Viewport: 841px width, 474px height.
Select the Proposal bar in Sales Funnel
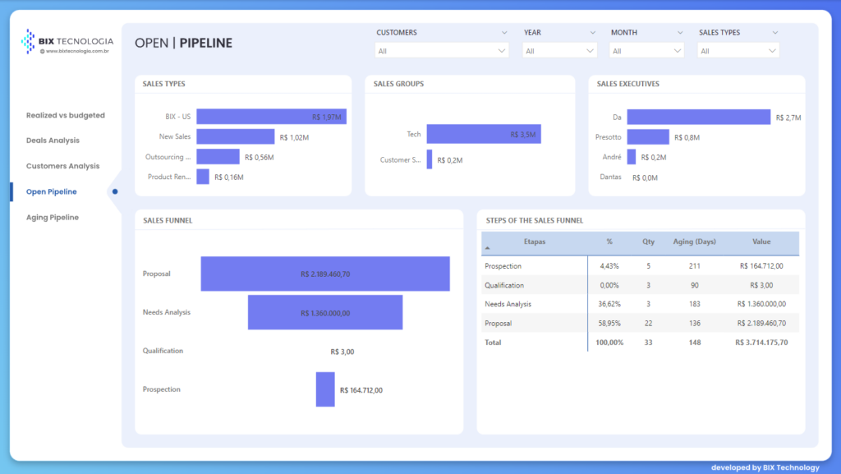325,274
